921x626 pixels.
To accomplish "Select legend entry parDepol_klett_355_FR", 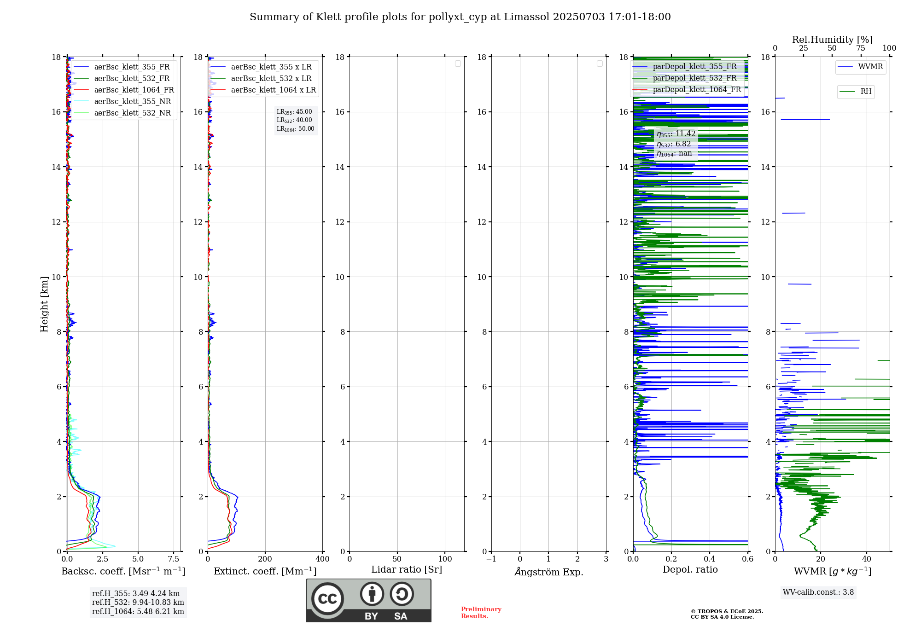I will 685,67.
